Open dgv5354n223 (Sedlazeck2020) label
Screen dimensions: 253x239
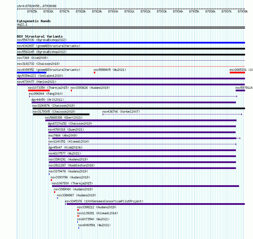click(x=40, y=76)
